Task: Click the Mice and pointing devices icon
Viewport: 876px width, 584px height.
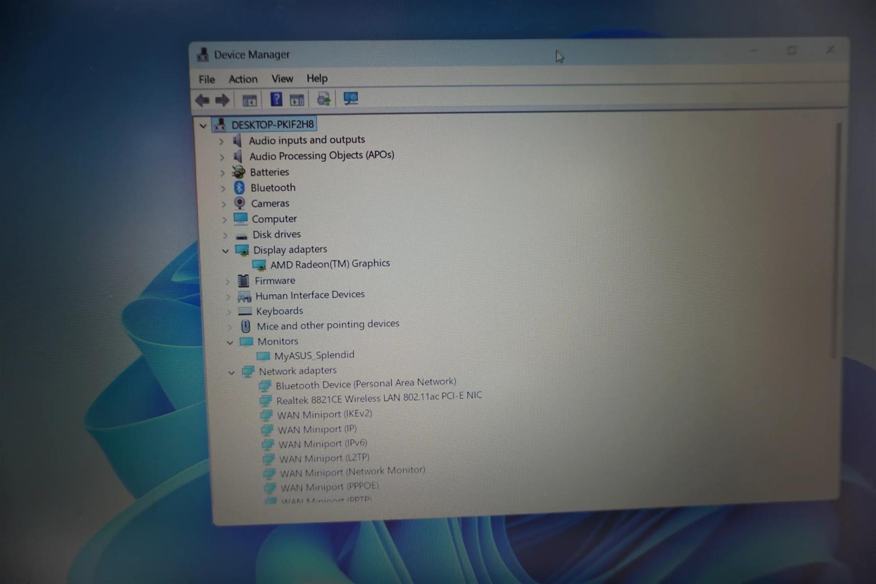Action: click(x=246, y=326)
